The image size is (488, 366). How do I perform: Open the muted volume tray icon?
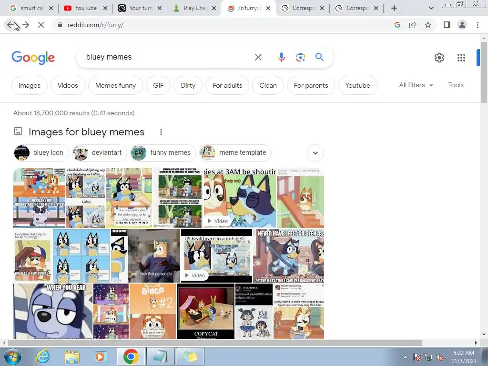(440, 357)
